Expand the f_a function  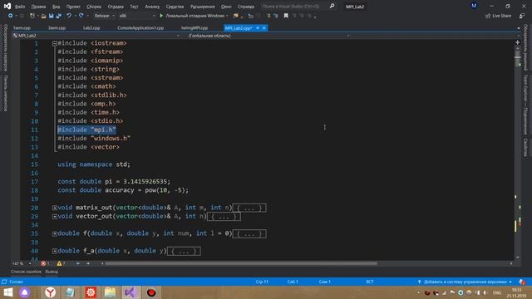[54, 251]
